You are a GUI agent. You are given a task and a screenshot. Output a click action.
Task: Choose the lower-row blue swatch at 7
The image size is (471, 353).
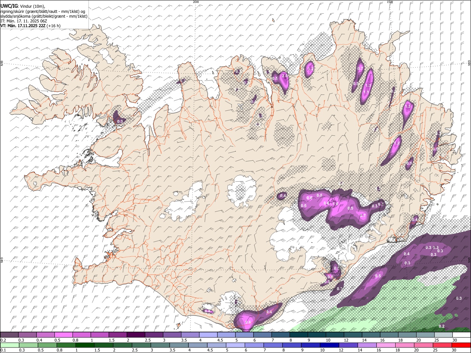point(273,345)
